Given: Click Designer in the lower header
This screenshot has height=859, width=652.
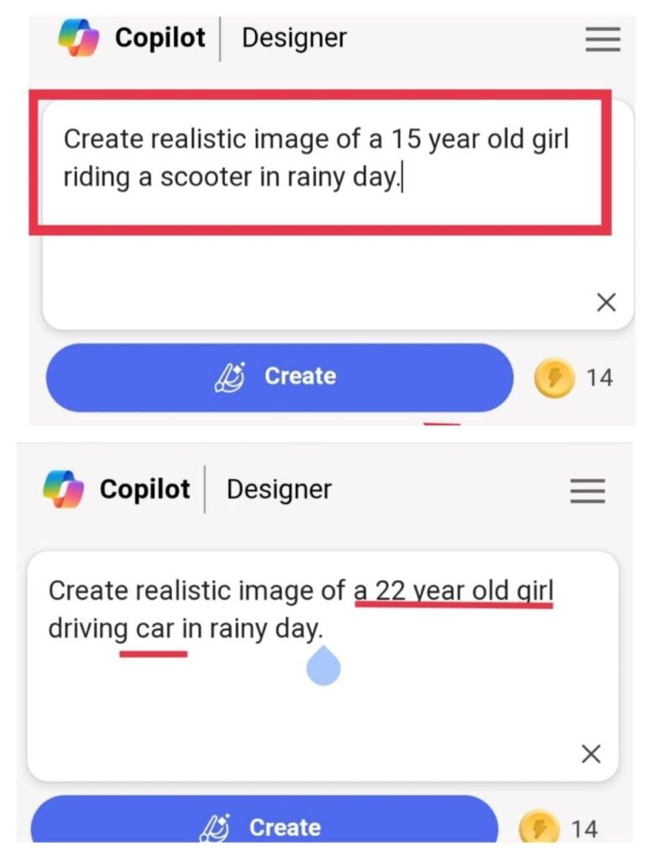Looking at the screenshot, I should point(278,489).
